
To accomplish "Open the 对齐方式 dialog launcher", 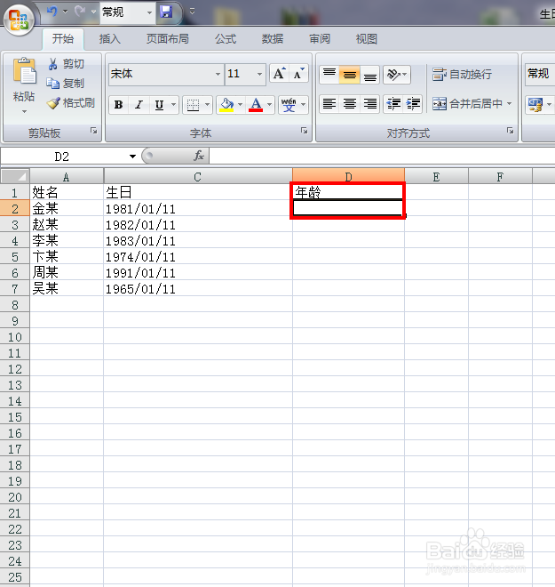I will (x=510, y=131).
